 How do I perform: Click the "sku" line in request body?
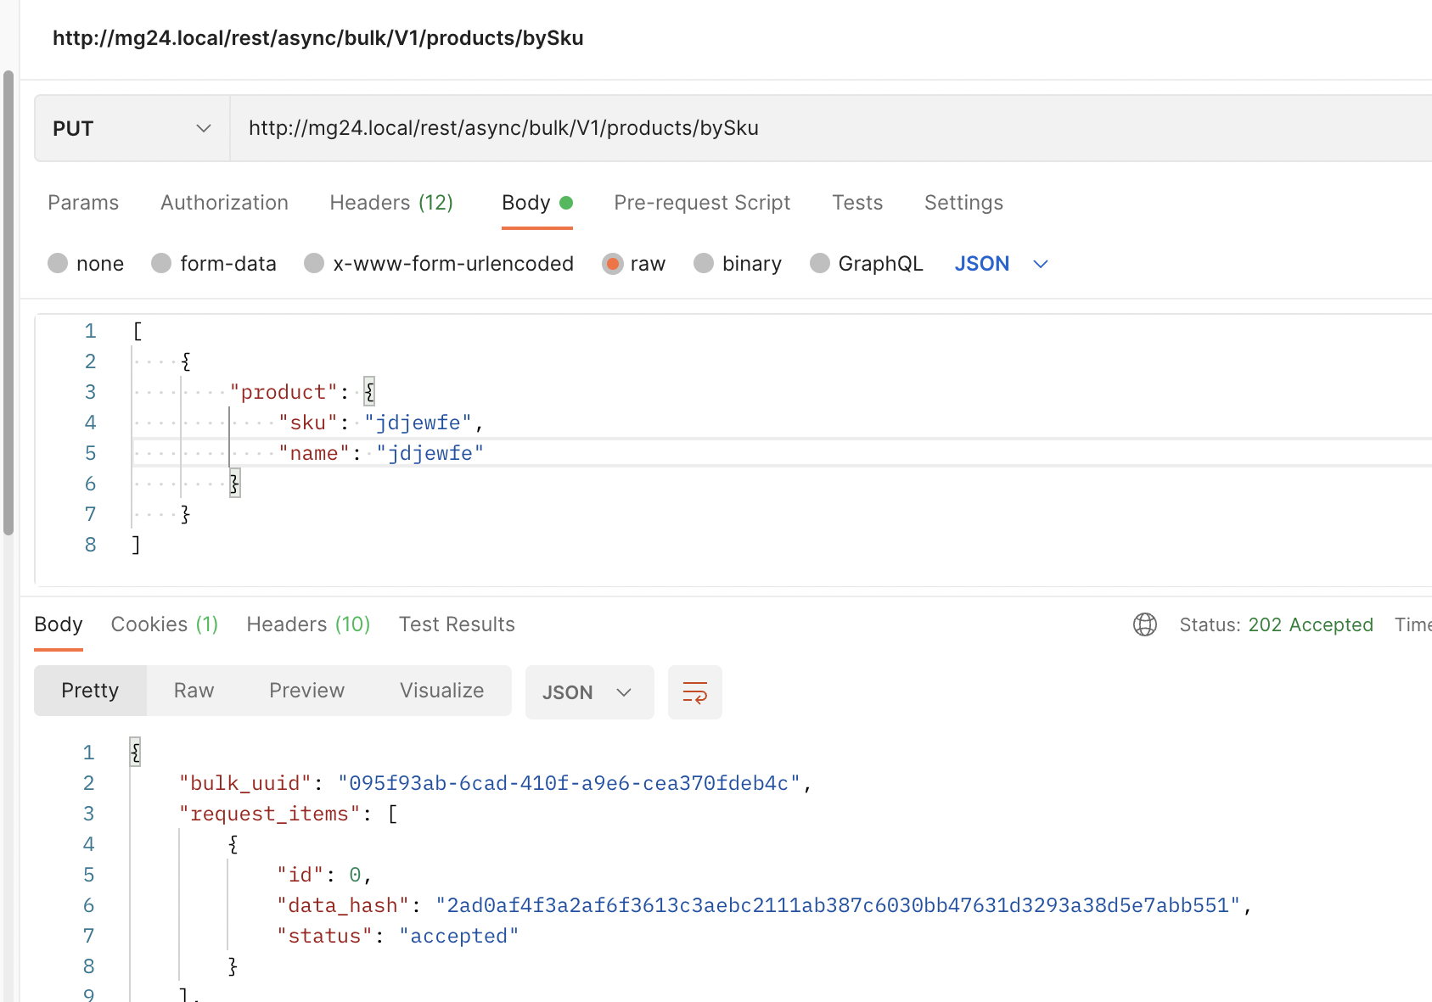coord(381,423)
